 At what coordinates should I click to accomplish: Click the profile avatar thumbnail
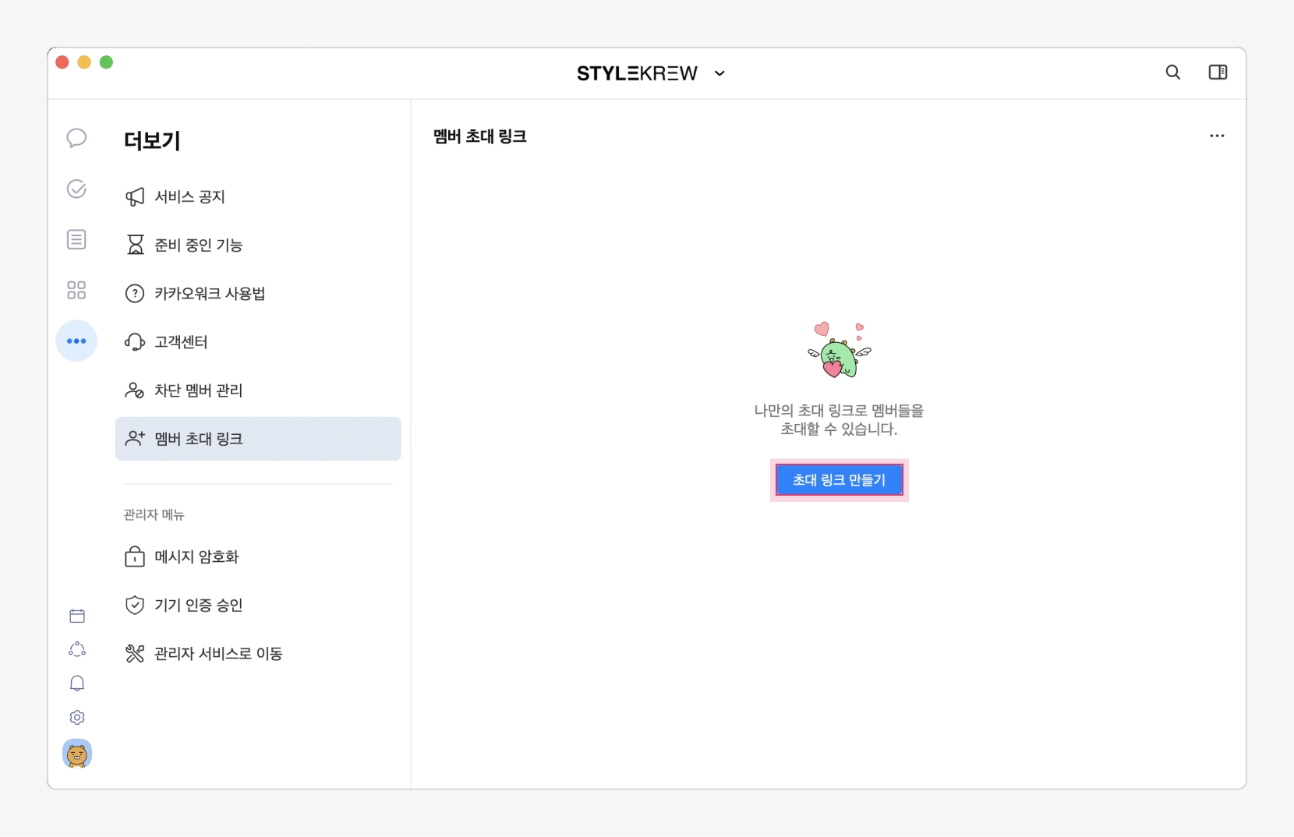77,754
